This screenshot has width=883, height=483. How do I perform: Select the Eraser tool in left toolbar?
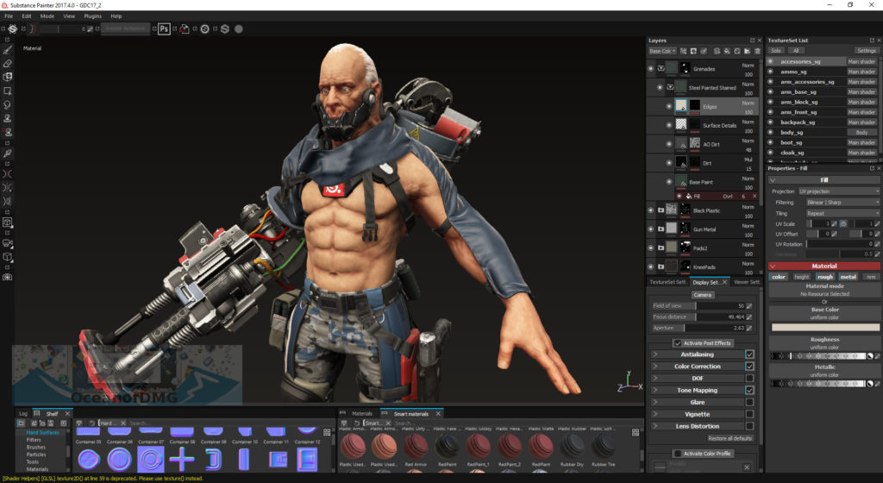(x=7, y=63)
